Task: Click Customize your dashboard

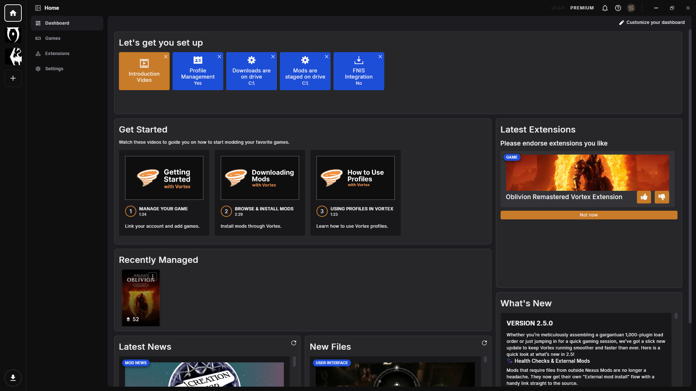Action: [652, 22]
